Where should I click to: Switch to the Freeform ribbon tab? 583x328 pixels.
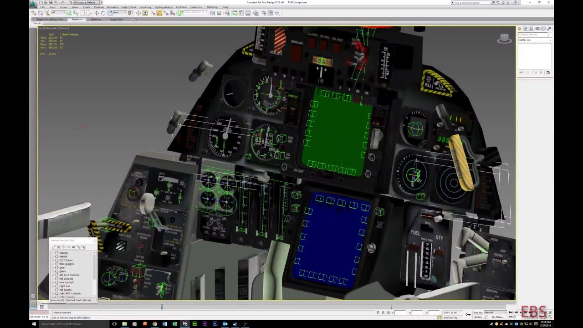click(x=77, y=20)
